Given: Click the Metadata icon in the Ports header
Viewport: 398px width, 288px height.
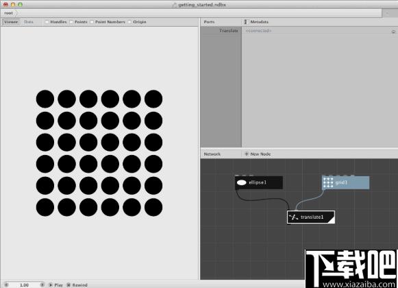Looking at the screenshot, I should tap(245, 22).
